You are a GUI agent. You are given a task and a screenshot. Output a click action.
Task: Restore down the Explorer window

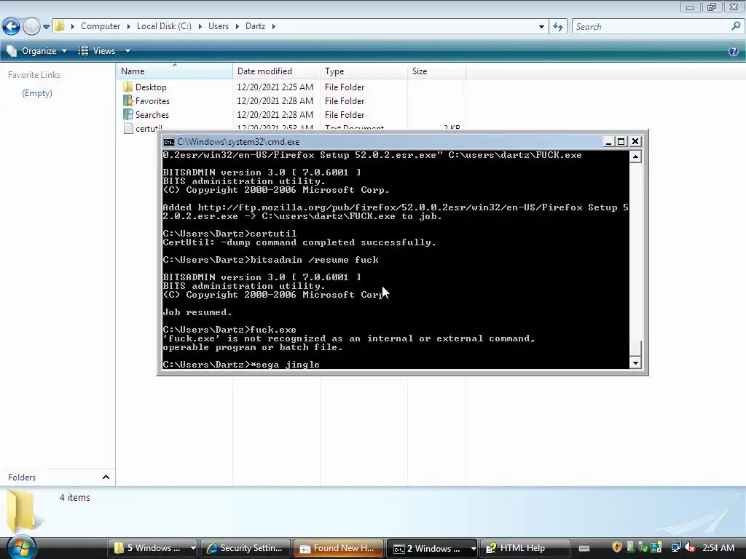click(x=712, y=7)
